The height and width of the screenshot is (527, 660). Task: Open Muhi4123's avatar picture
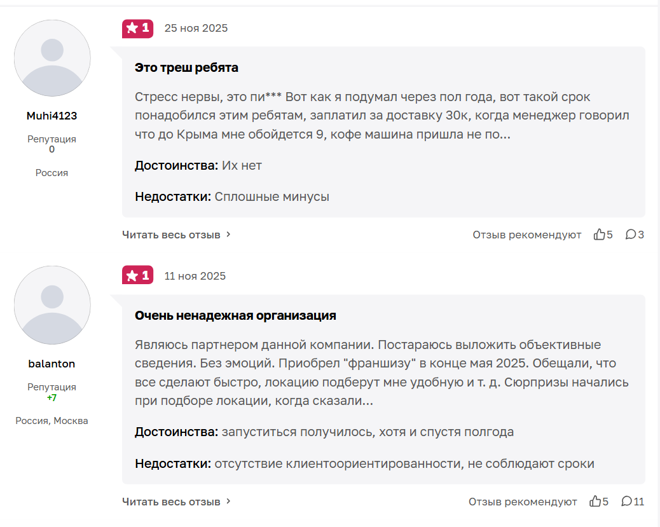point(52,58)
